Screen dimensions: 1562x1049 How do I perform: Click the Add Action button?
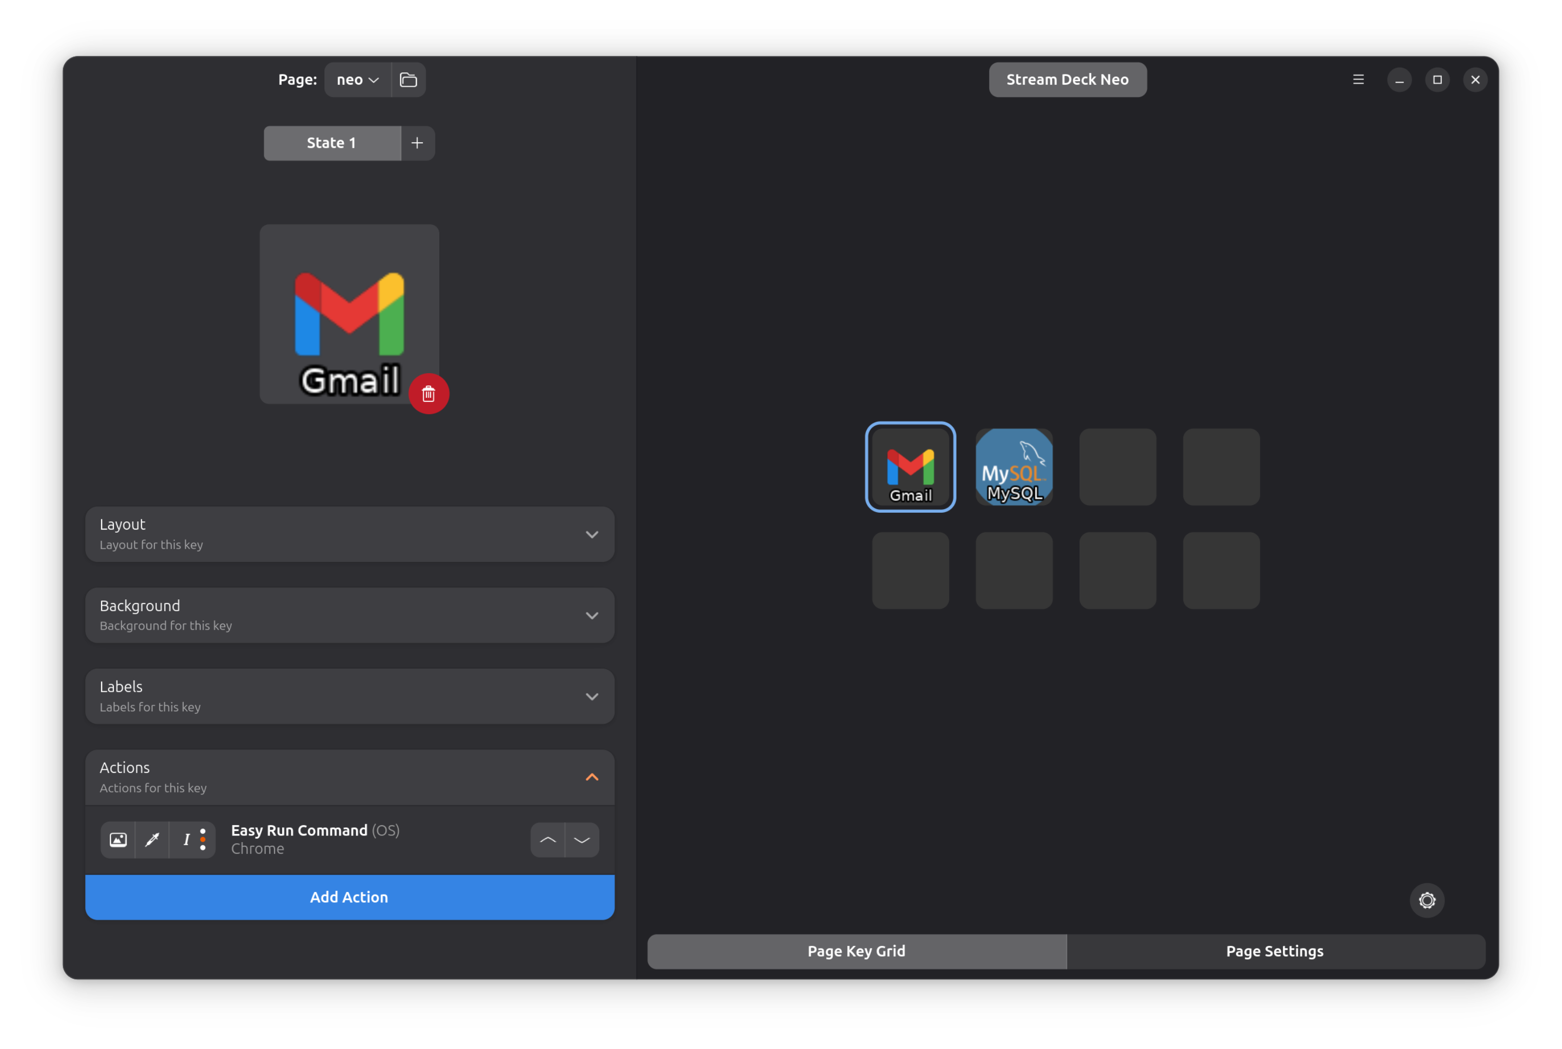pos(350,898)
